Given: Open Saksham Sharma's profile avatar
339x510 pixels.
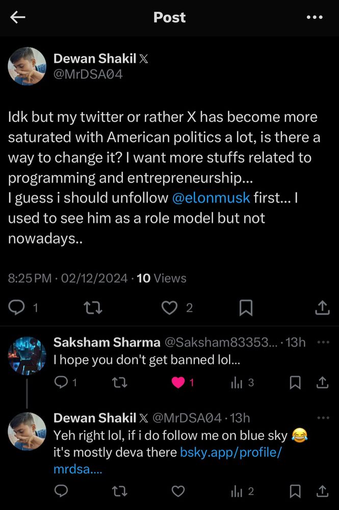Looking at the screenshot, I should (27, 355).
